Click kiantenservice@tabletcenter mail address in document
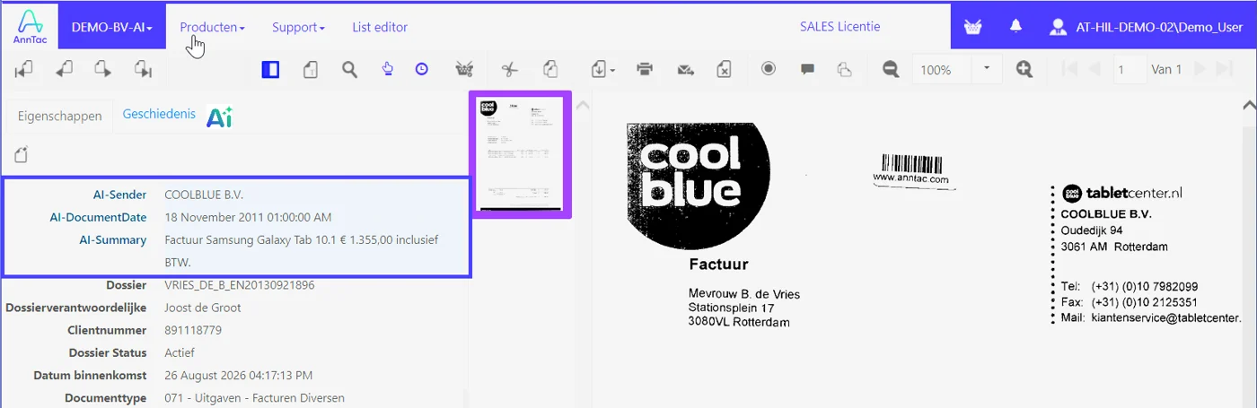Image resolution: width=1257 pixels, height=408 pixels. [x=1165, y=317]
